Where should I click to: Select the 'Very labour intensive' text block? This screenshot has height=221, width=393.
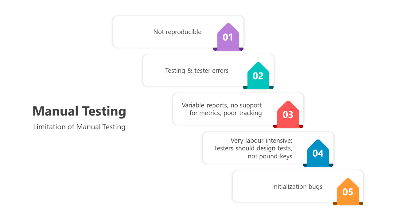[253, 148]
